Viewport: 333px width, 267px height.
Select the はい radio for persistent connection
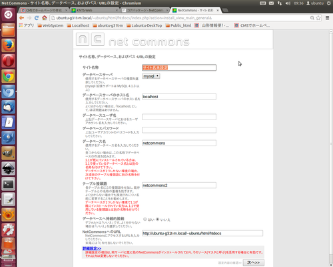coord(145,219)
